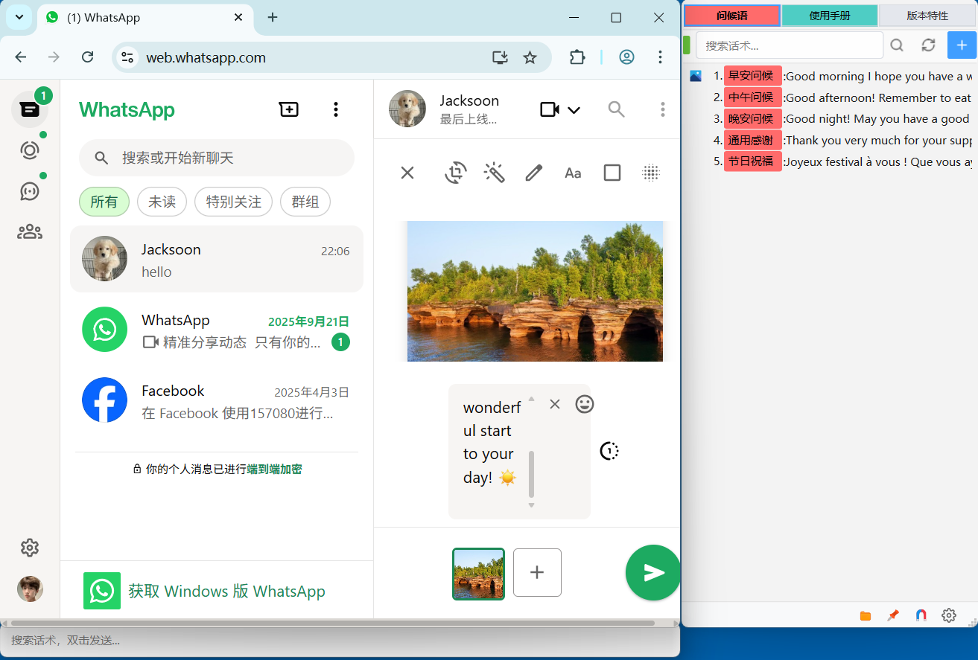
Task: Select the blur pixelate tool
Action: 651,173
